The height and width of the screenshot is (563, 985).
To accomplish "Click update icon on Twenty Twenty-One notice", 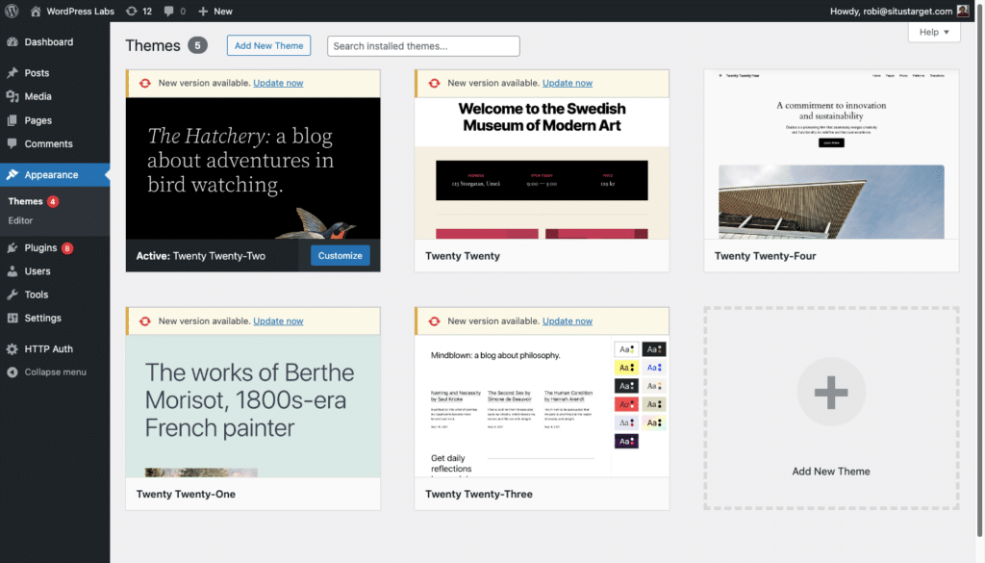I will [x=145, y=321].
